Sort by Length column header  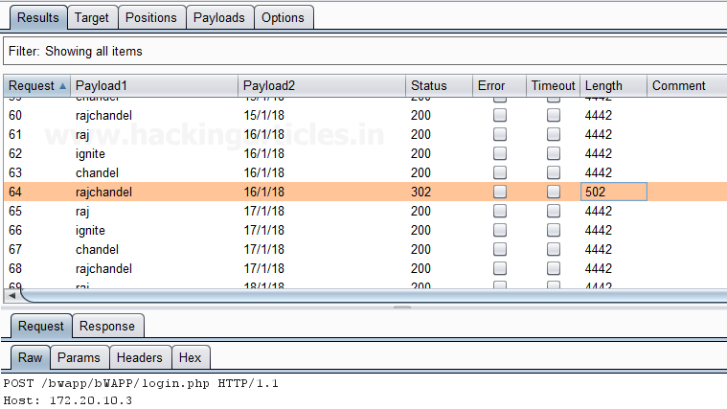(x=613, y=86)
